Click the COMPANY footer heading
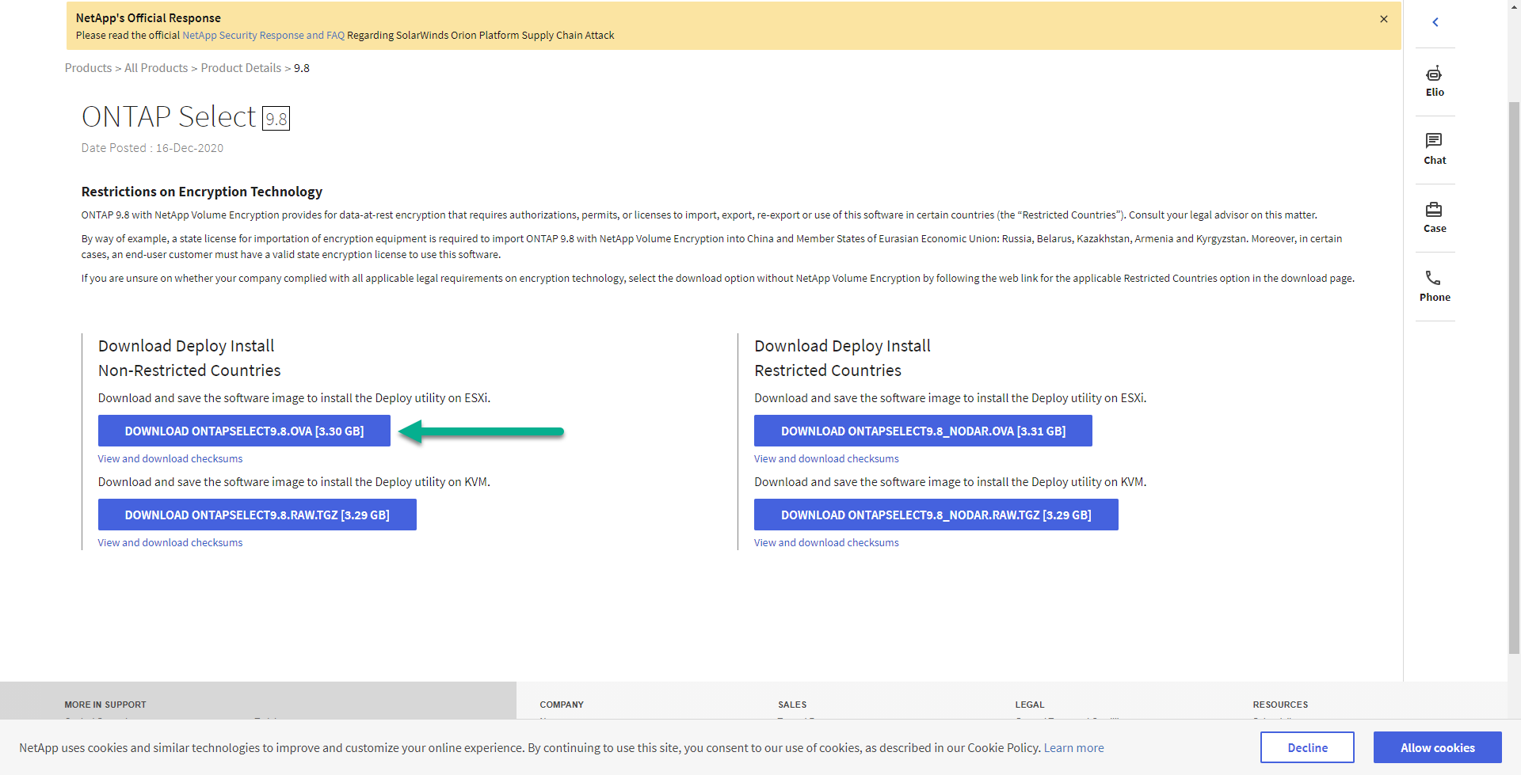Screen dimensions: 1521x775 click(x=562, y=705)
